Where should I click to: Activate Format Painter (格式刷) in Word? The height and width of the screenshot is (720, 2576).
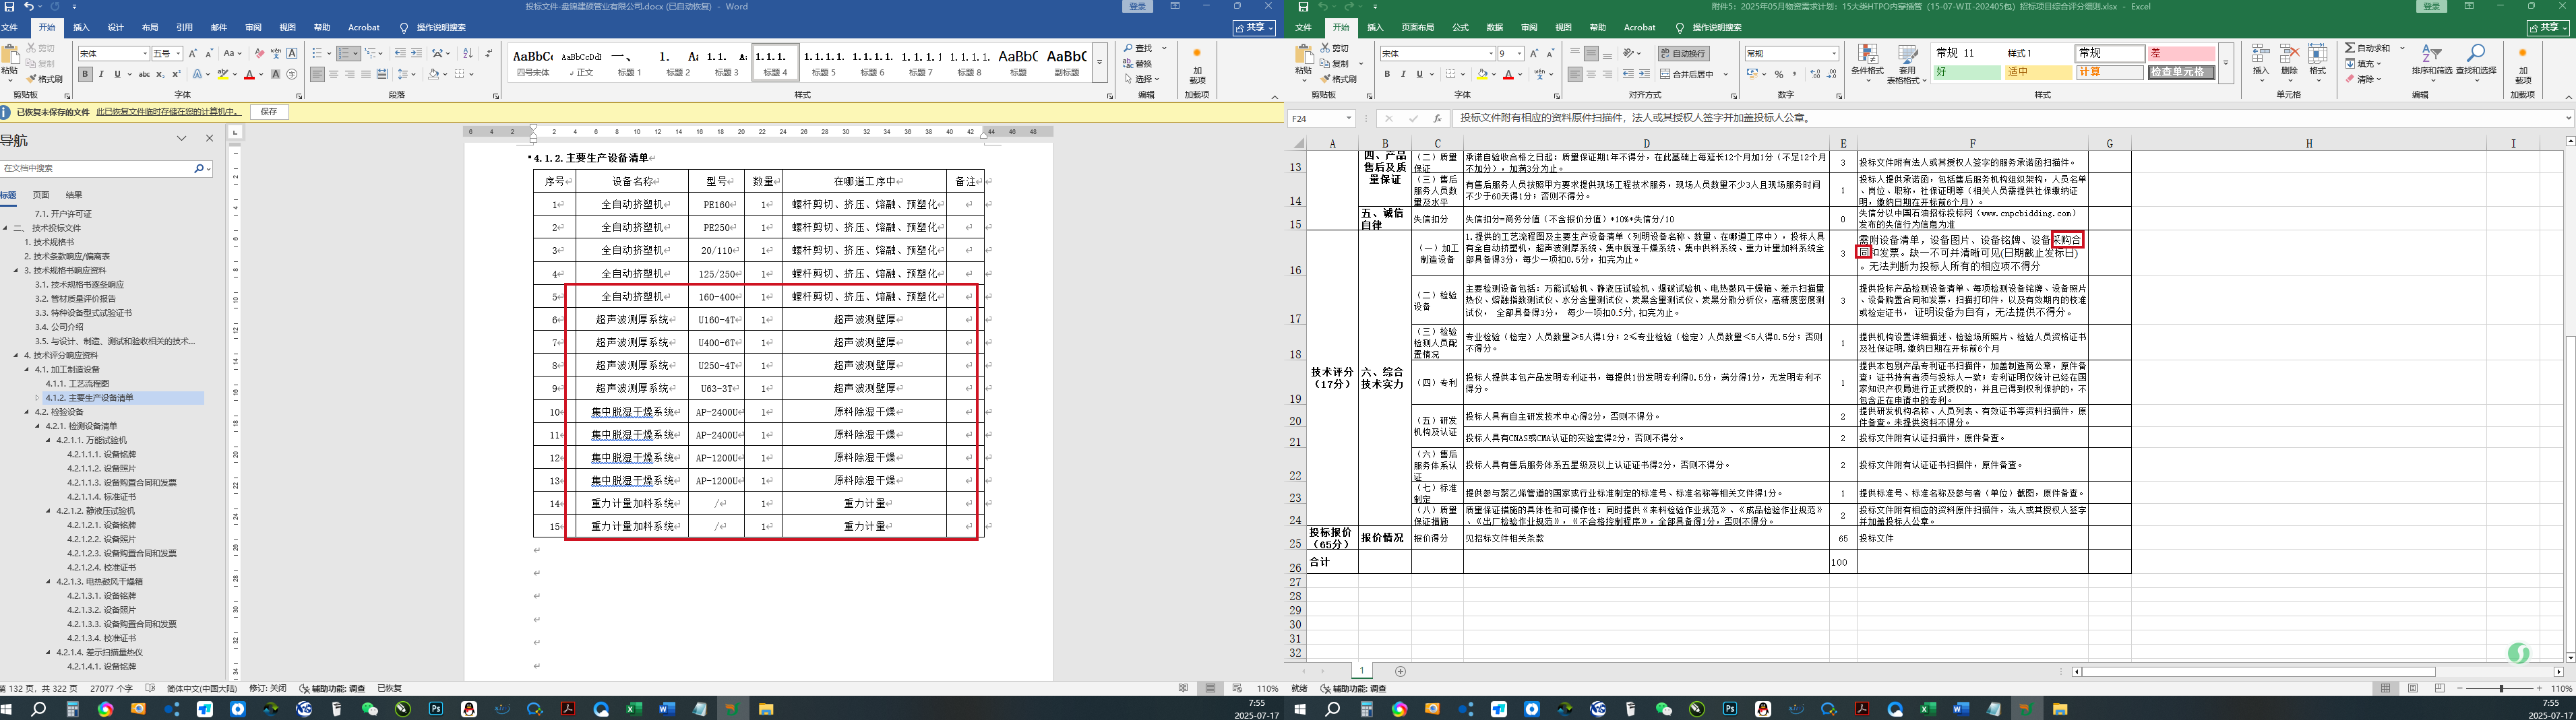pyautogui.click(x=44, y=79)
